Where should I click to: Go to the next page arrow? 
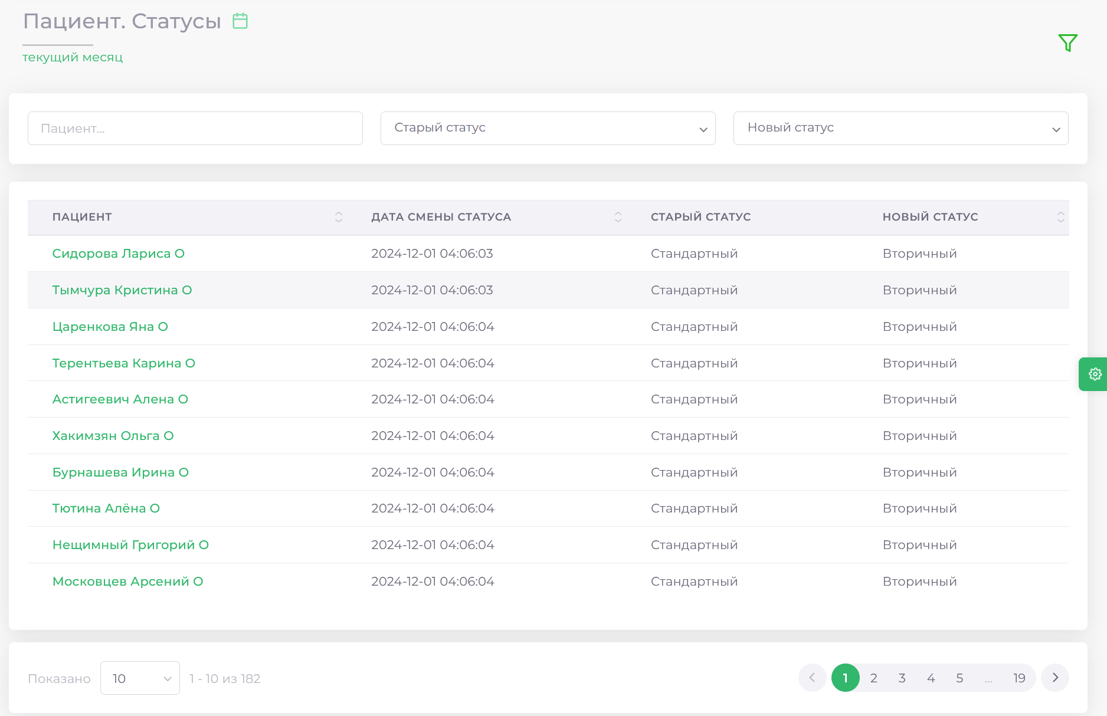coord(1055,678)
